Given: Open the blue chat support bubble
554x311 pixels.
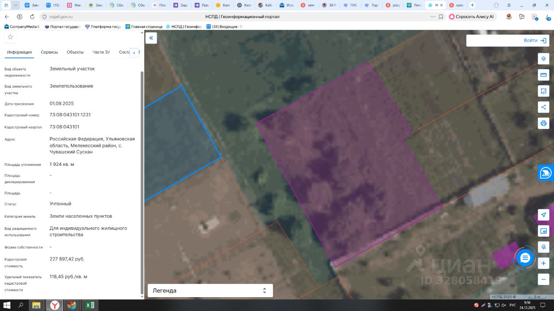Looking at the screenshot, I should point(525,258).
